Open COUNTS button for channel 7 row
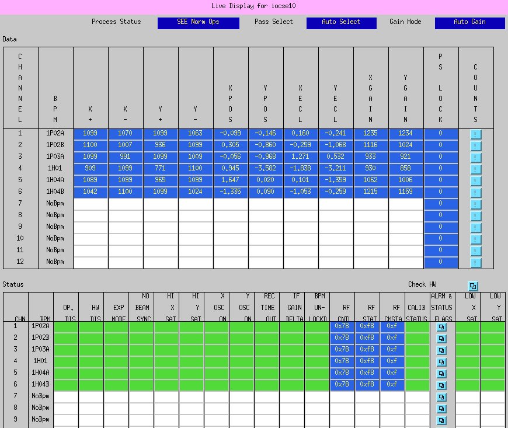This screenshot has width=508, height=428. (x=475, y=204)
